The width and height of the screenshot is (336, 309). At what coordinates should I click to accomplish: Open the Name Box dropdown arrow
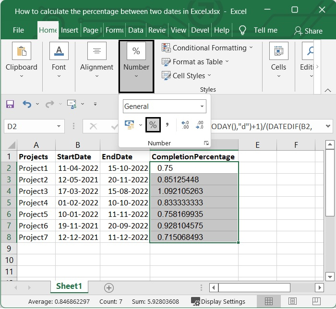coord(59,126)
